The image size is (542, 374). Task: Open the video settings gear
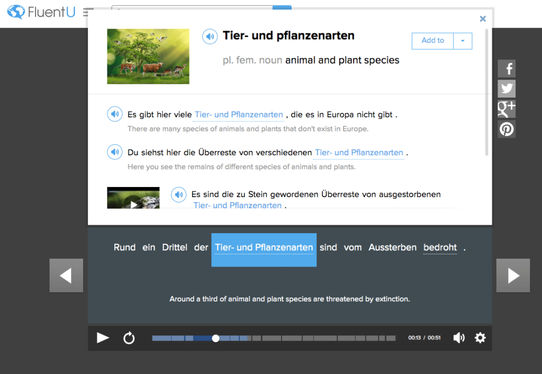point(480,338)
